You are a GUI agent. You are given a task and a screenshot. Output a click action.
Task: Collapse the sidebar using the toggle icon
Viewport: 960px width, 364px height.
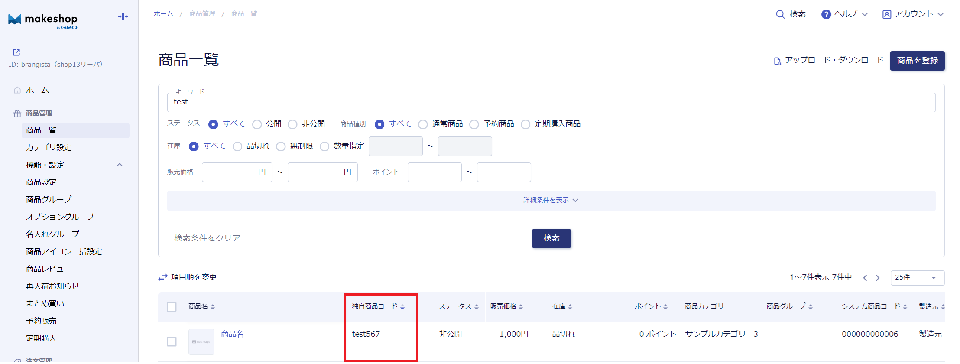pos(123,16)
